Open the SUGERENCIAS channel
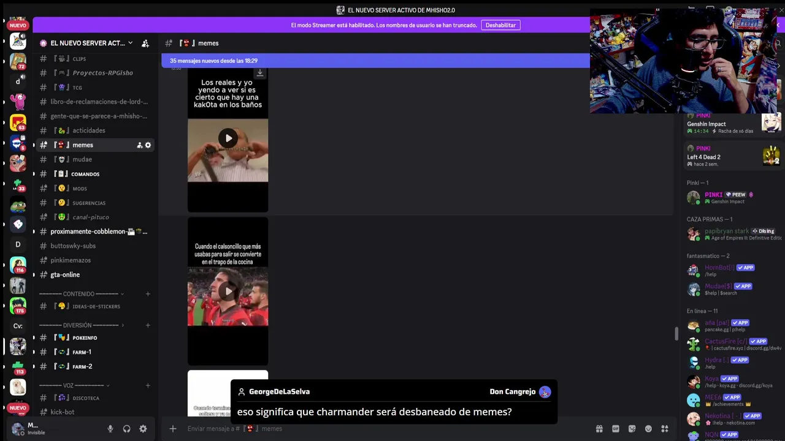Image resolution: width=785 pixels, height=441 pixels. pyautogui.click(x=94, y=203)
